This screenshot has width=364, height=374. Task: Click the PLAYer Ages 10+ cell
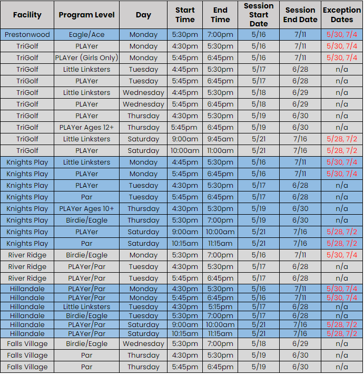click(86, 209)
